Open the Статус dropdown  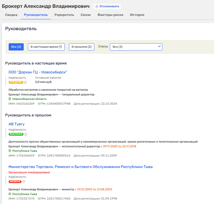136,47
